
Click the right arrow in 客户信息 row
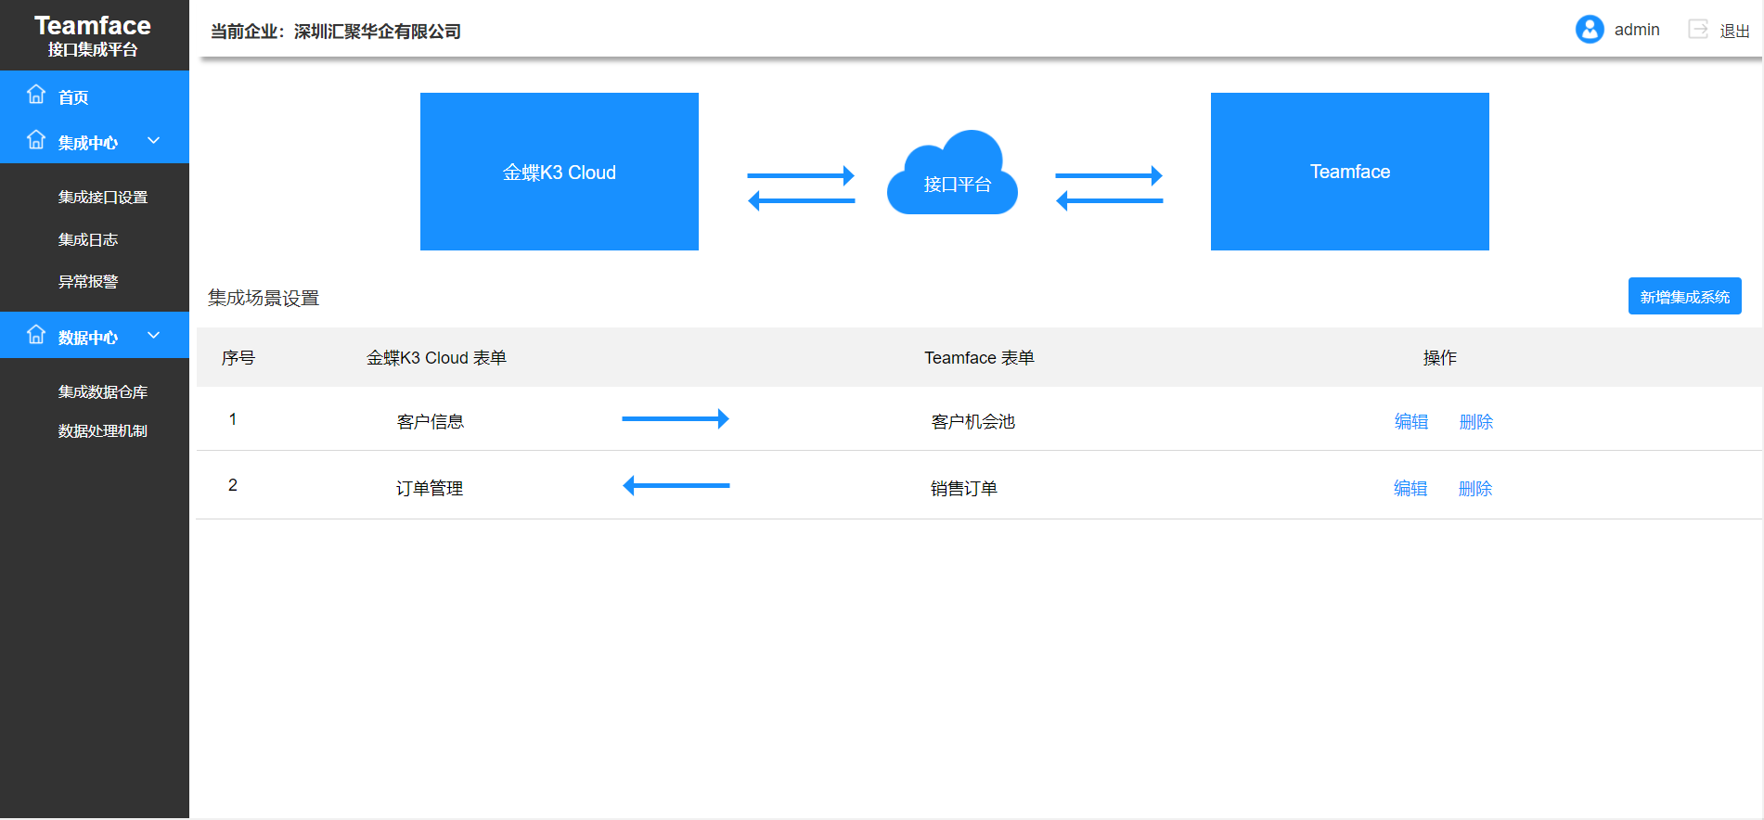(x=676, y=419)
